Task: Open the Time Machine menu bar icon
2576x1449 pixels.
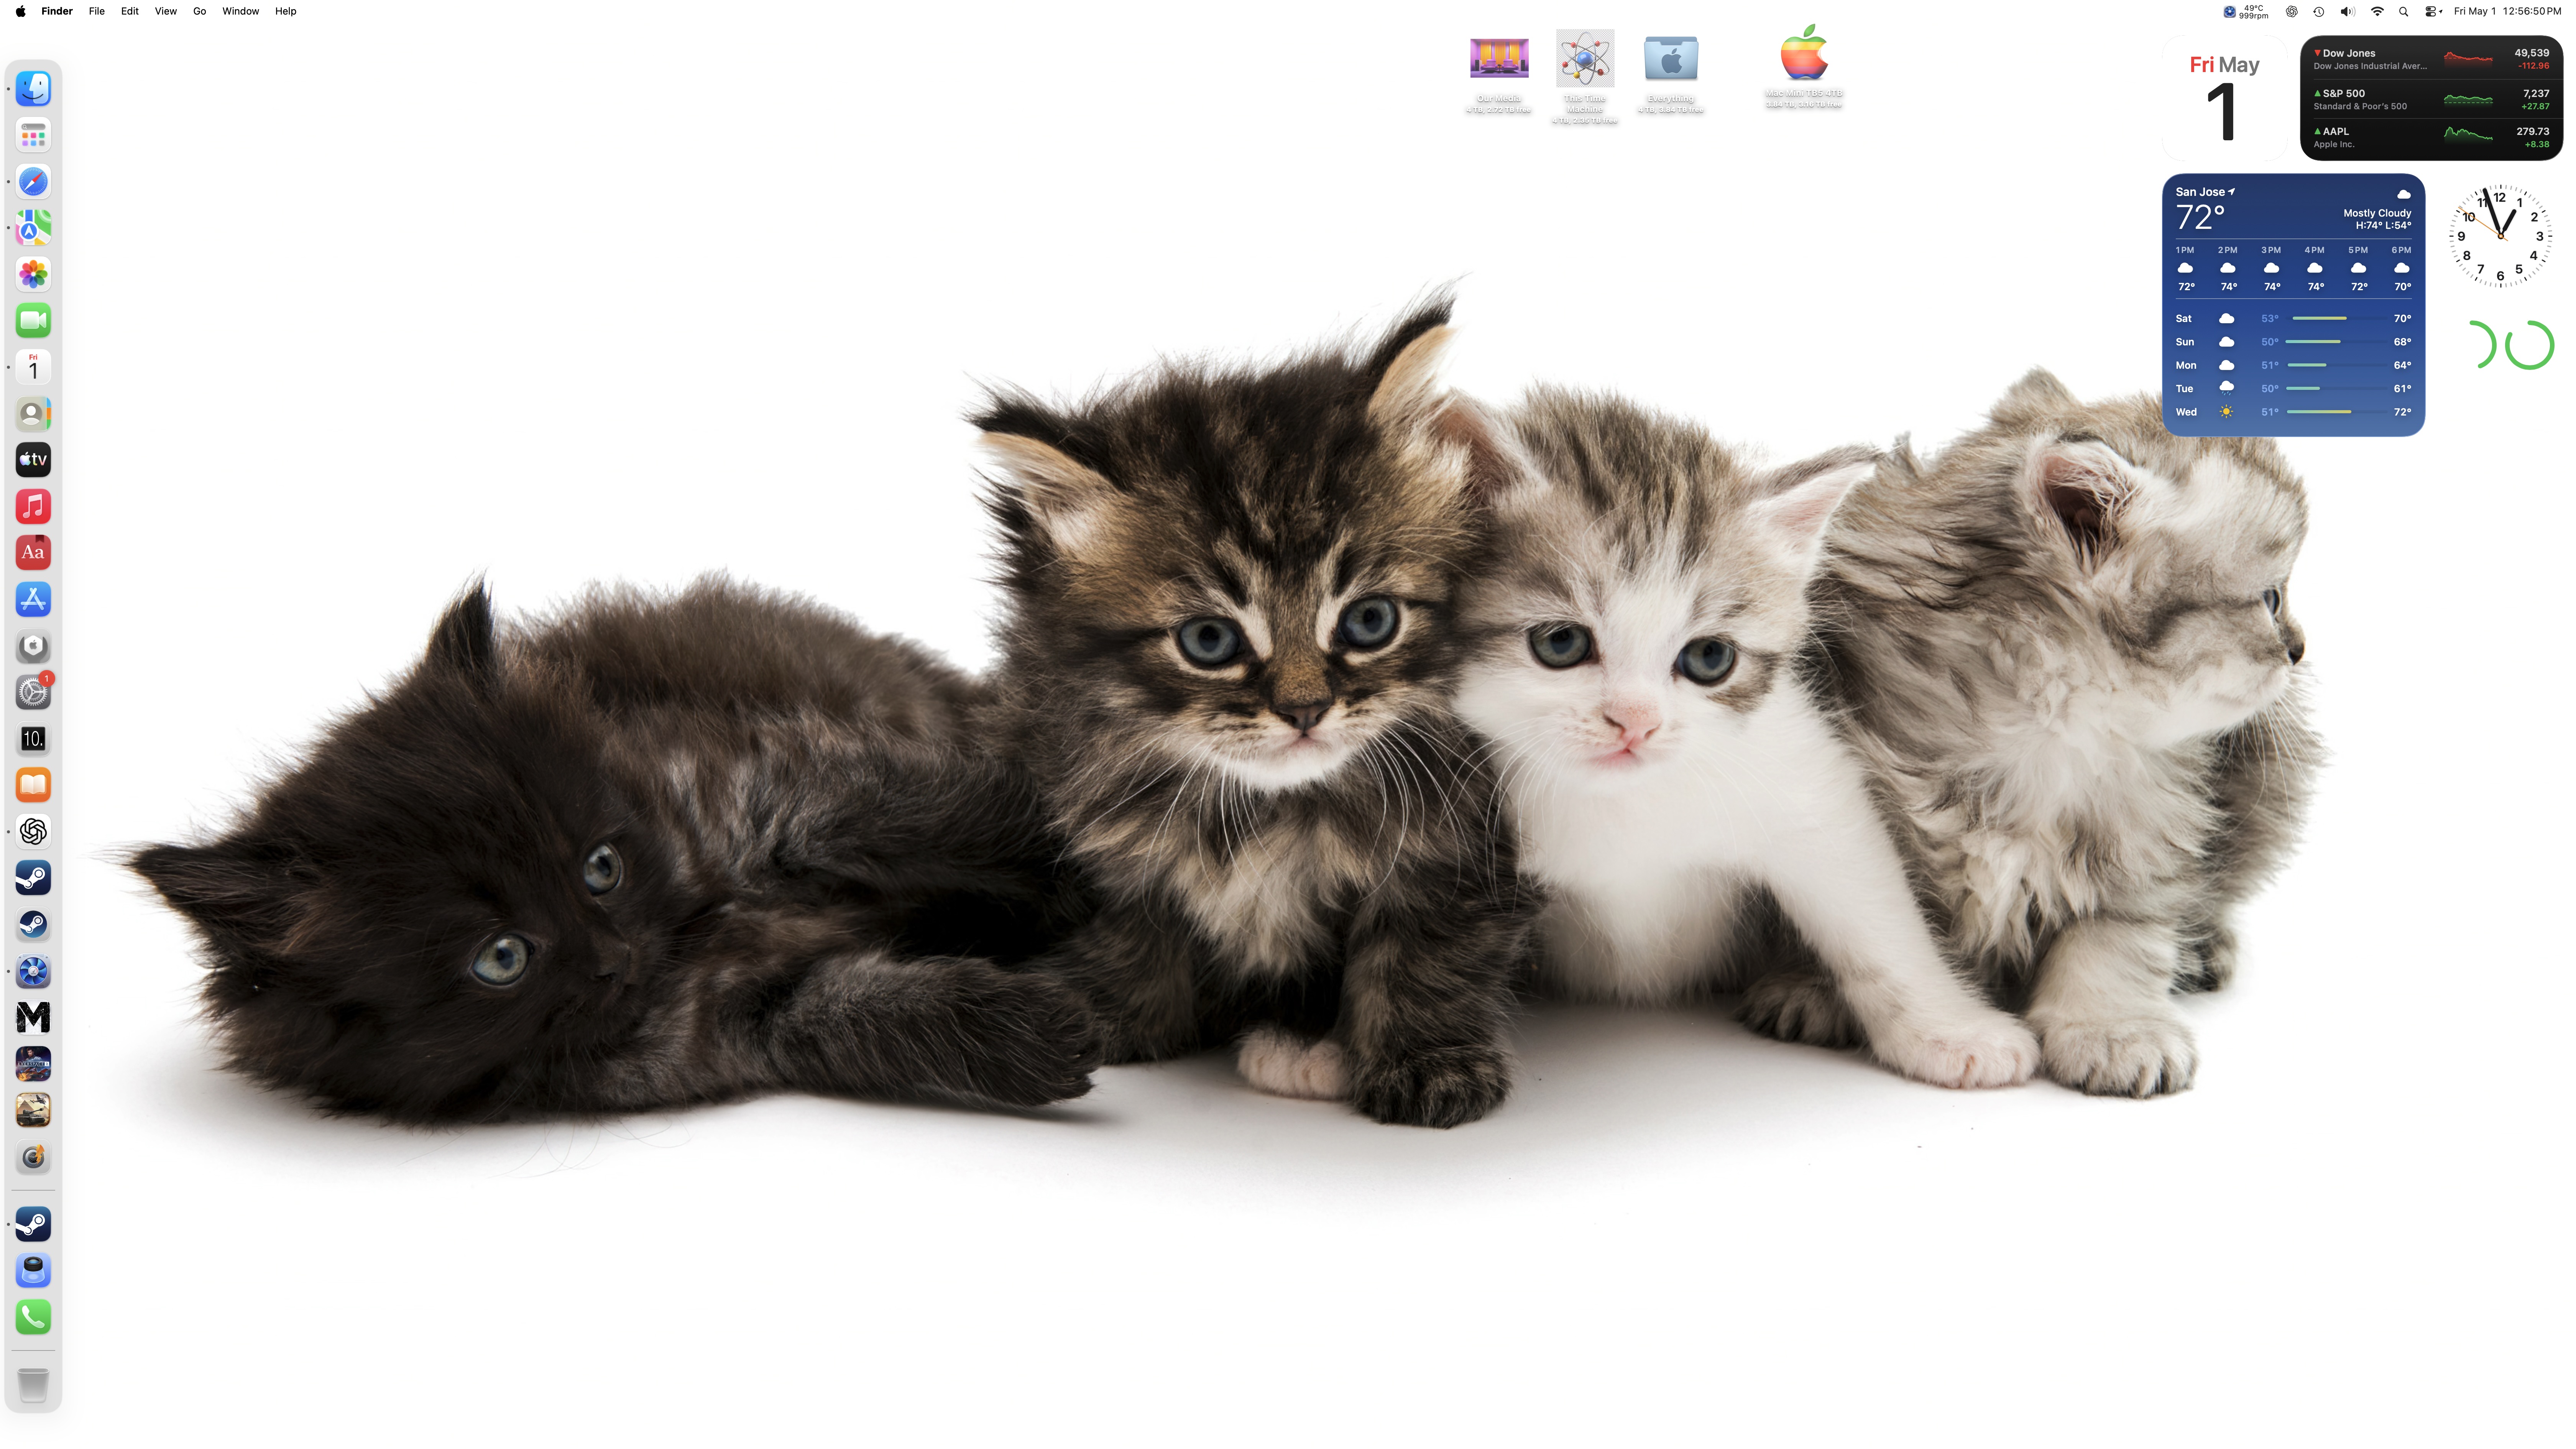Action: [x=2319, y=11]
